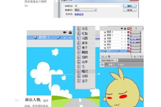The height and width of the screenshot is (107, 161).
Task: Click the new layer icon below timeline
Action: pos(103,56)
